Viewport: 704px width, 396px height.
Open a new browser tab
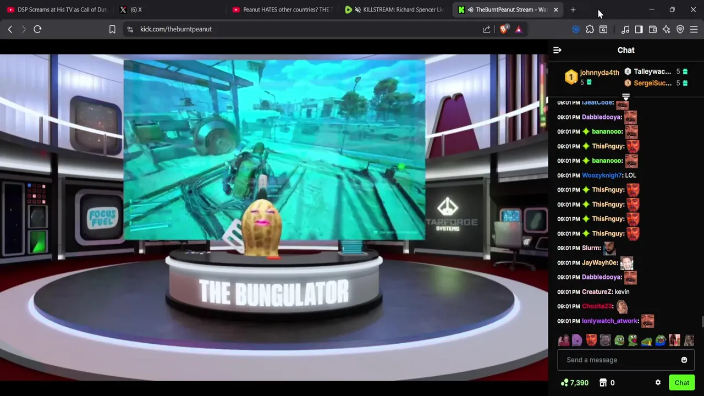[573, 9]
